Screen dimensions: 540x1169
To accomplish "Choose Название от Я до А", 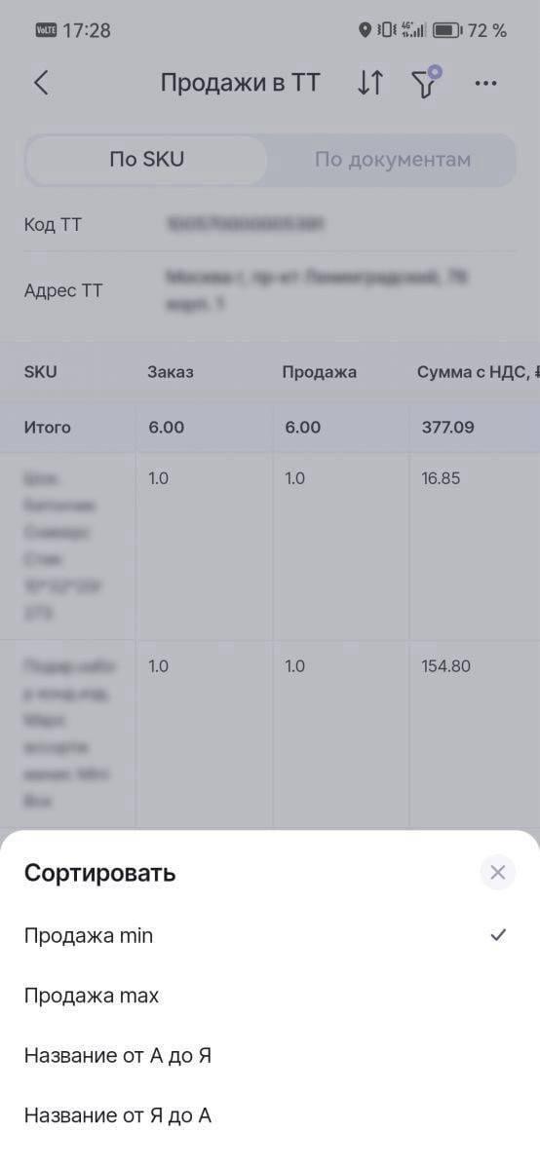I will point(270,1115).
